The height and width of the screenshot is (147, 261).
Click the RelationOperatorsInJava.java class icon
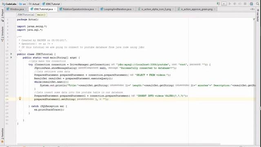point(61,9)
